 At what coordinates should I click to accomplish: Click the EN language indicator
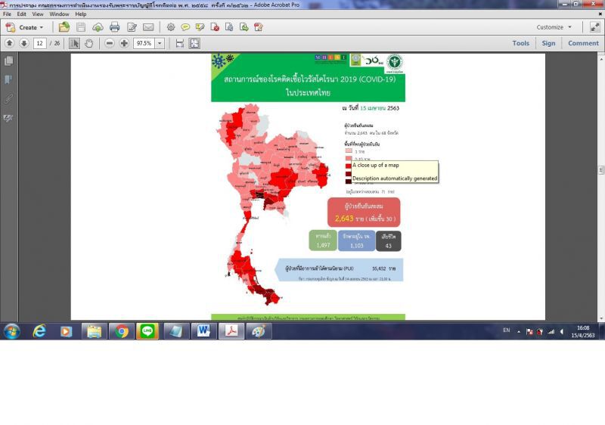(506, 330)
